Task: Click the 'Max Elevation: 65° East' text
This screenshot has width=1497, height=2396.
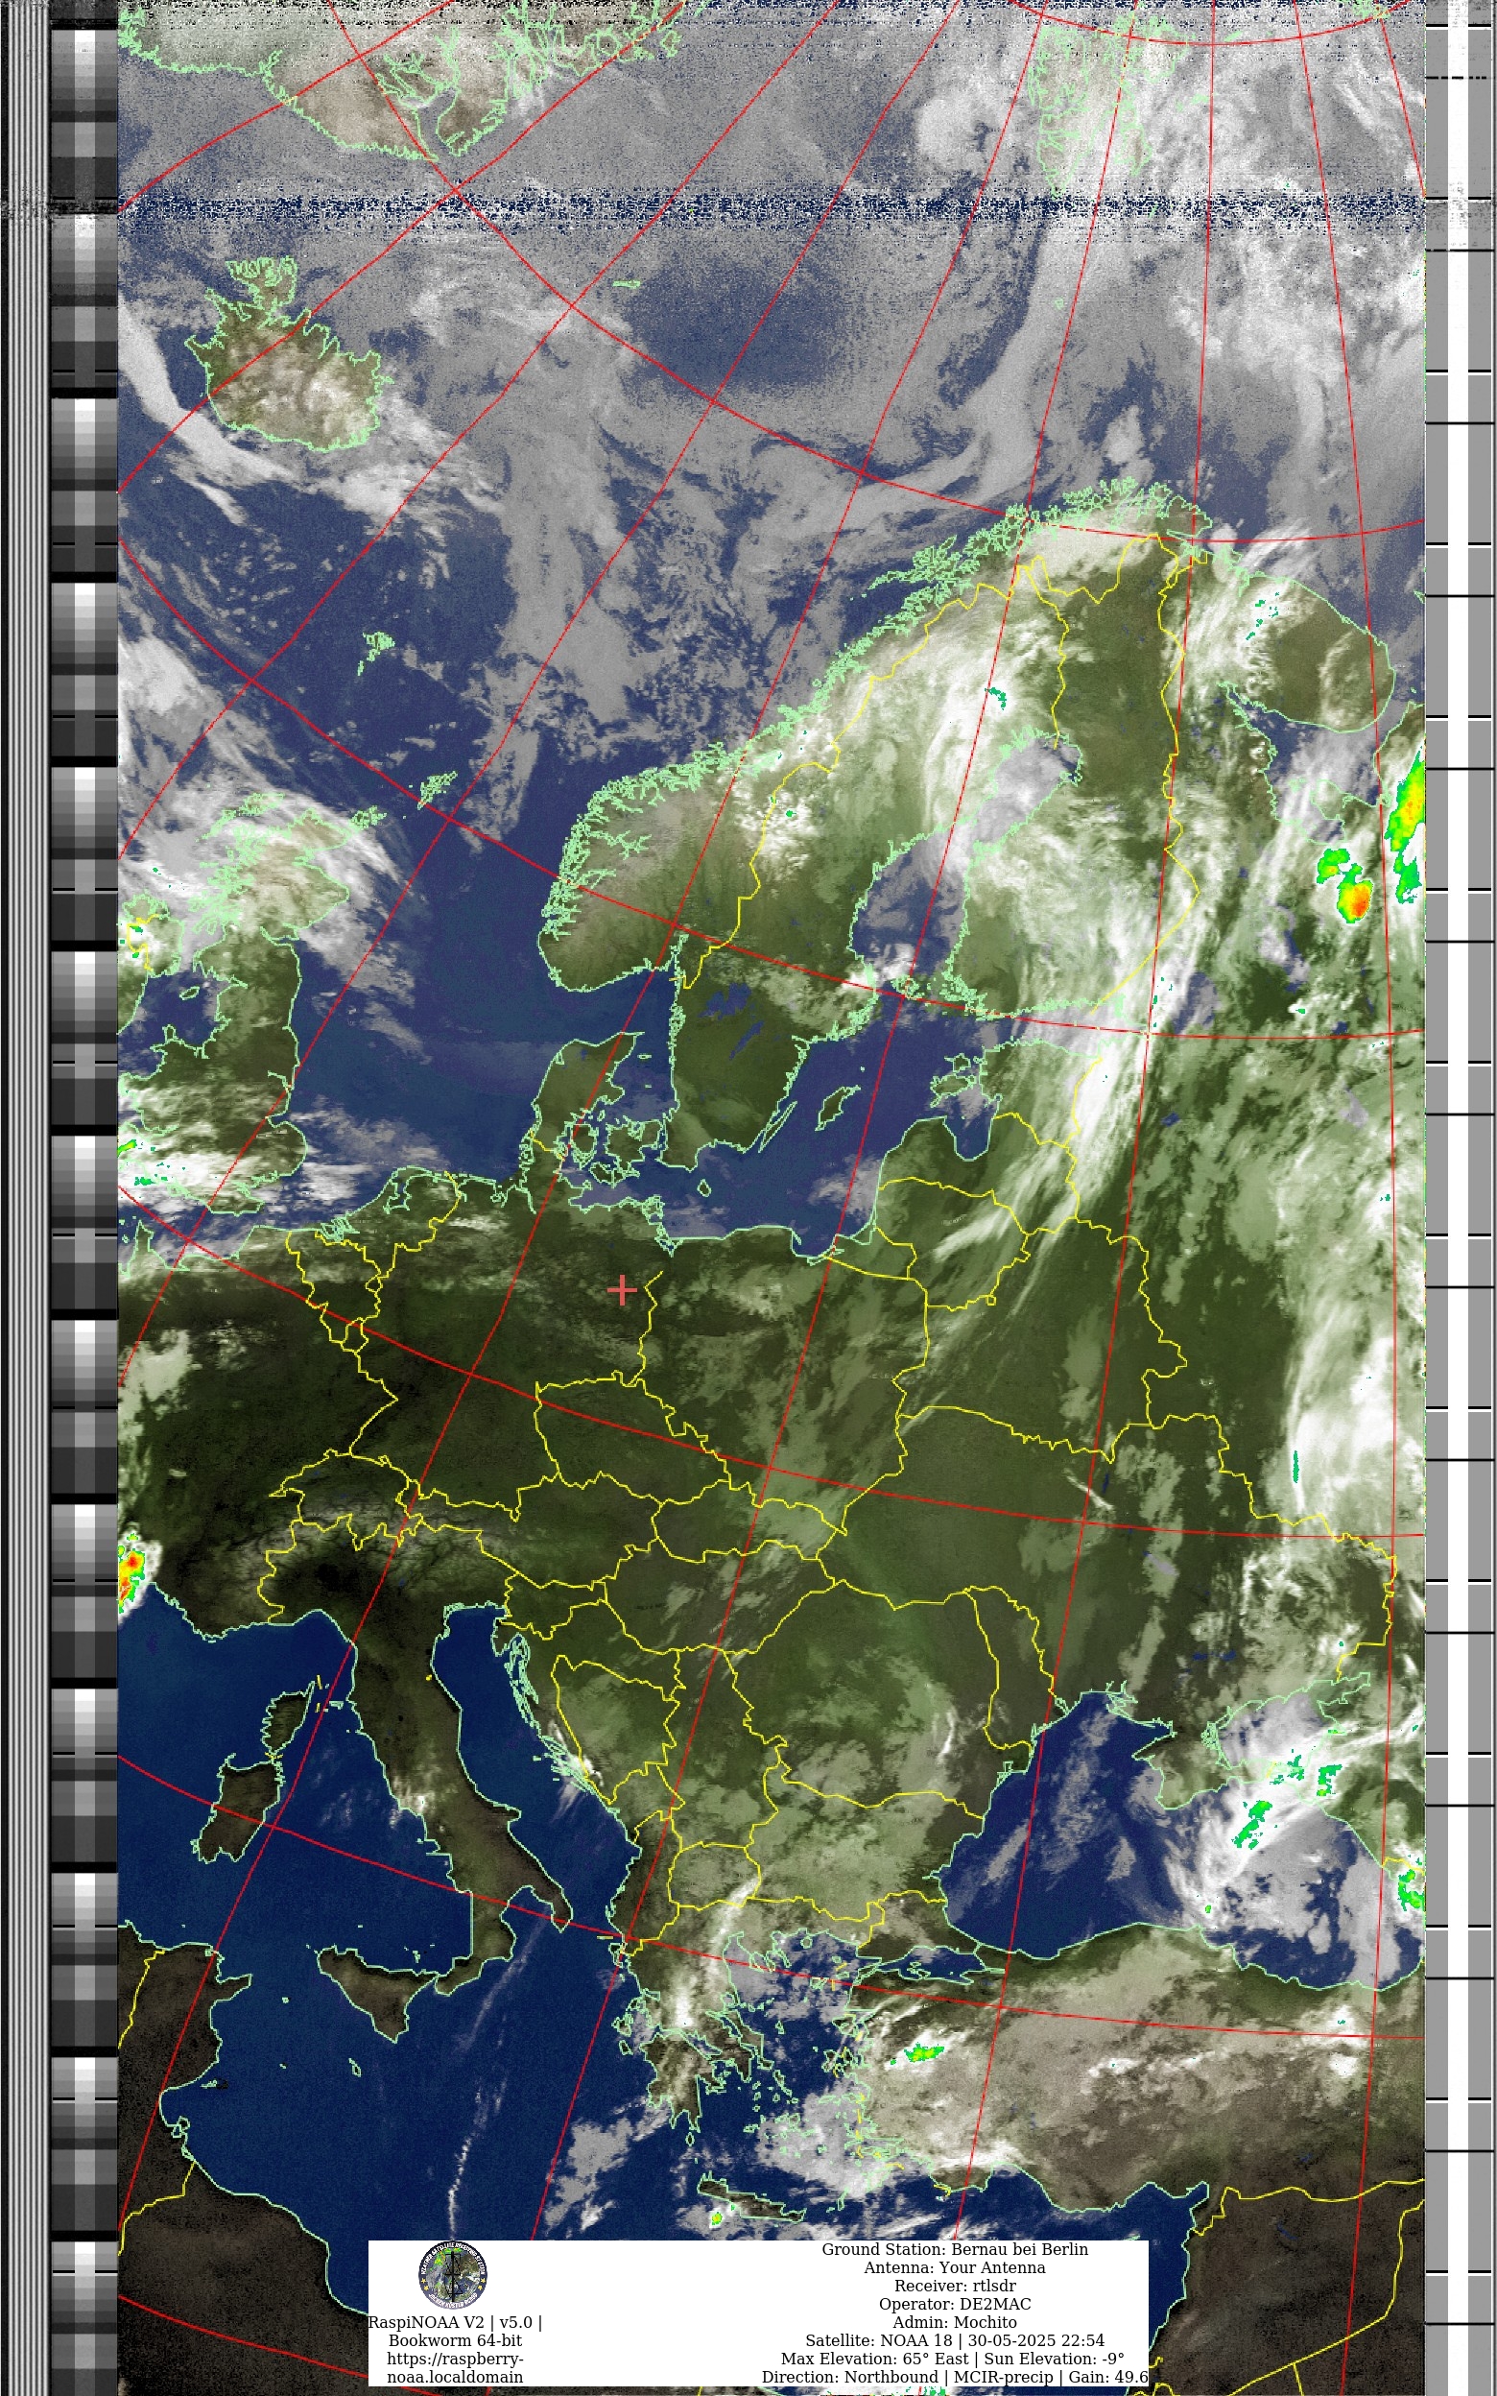Action: 876,2359
